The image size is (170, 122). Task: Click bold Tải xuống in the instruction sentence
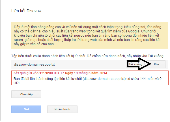156,56
